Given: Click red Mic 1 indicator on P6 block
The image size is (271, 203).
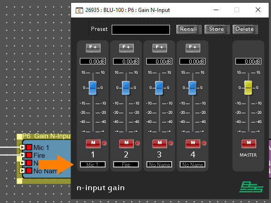Looking at the screenshot, I should 29,147.
